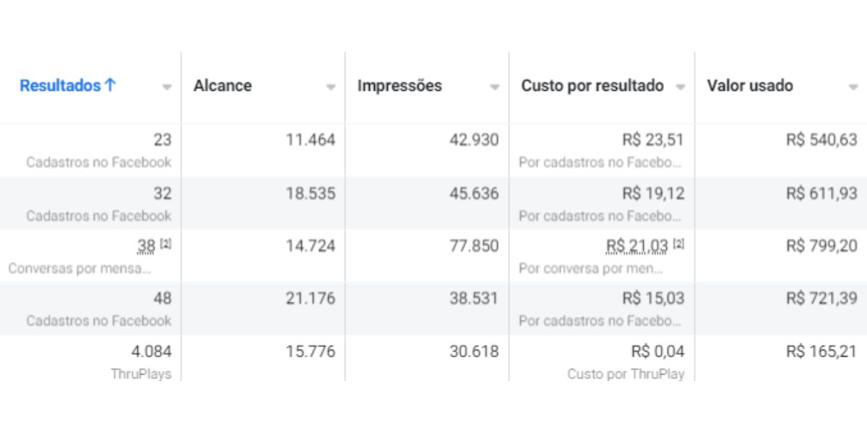Viewport: 867px width, 433px height.
Task: Open the Impressões column dropdown menu
Action: [495, 87]
